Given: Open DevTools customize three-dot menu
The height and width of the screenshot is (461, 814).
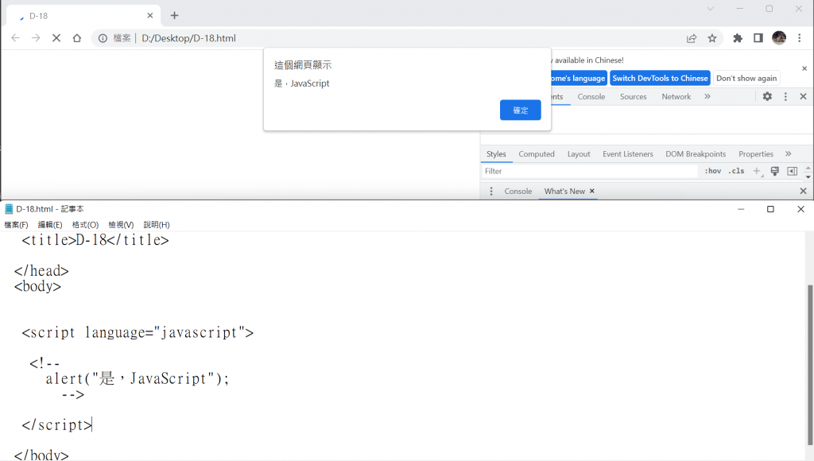Looking at the screenshot, I should pos(785,96).
